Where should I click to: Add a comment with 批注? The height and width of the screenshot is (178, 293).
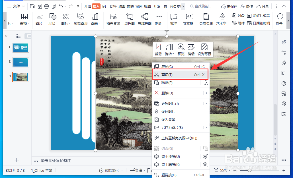point(174,19)
